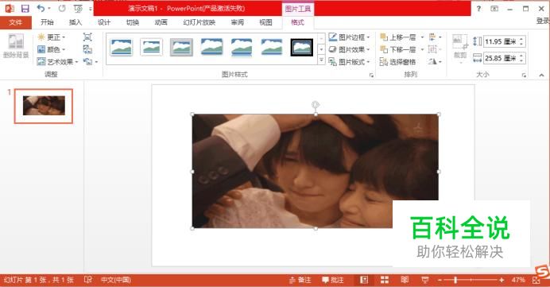Click the height field stepper arrows
The height and width of the screenshot is (287, 550).
(x=521, y=41)
